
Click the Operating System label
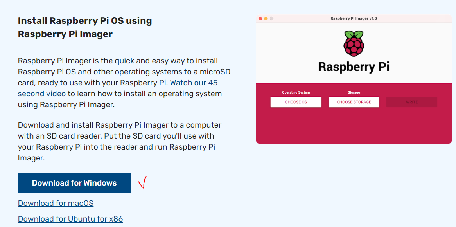(x=296, y=92)
